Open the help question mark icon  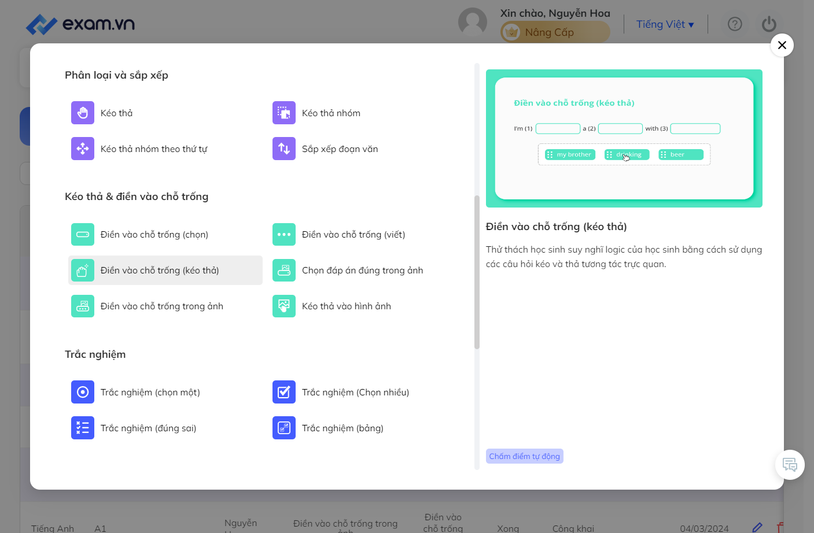(x=735, y=24)
